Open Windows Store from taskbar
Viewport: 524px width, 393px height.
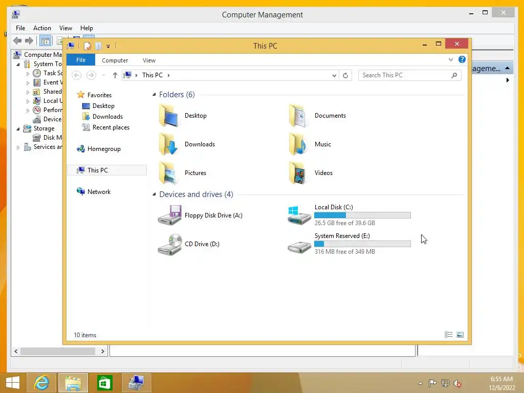pyautogui.click(x=104, y=383)
